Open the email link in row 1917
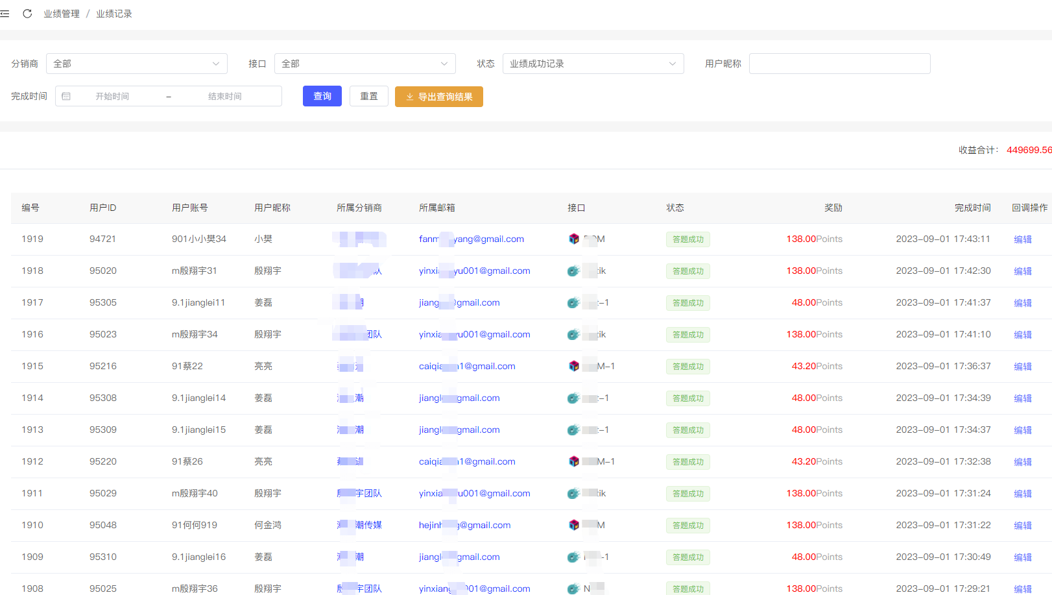1052x595 pixels. (x=459, y=302)
